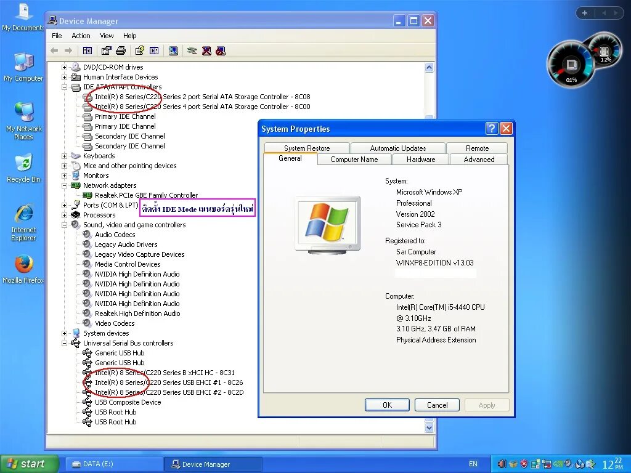The image size is (631, 473).
Task: Expand the System devices node
Action: pyautogui.click(x=64, y=333)
